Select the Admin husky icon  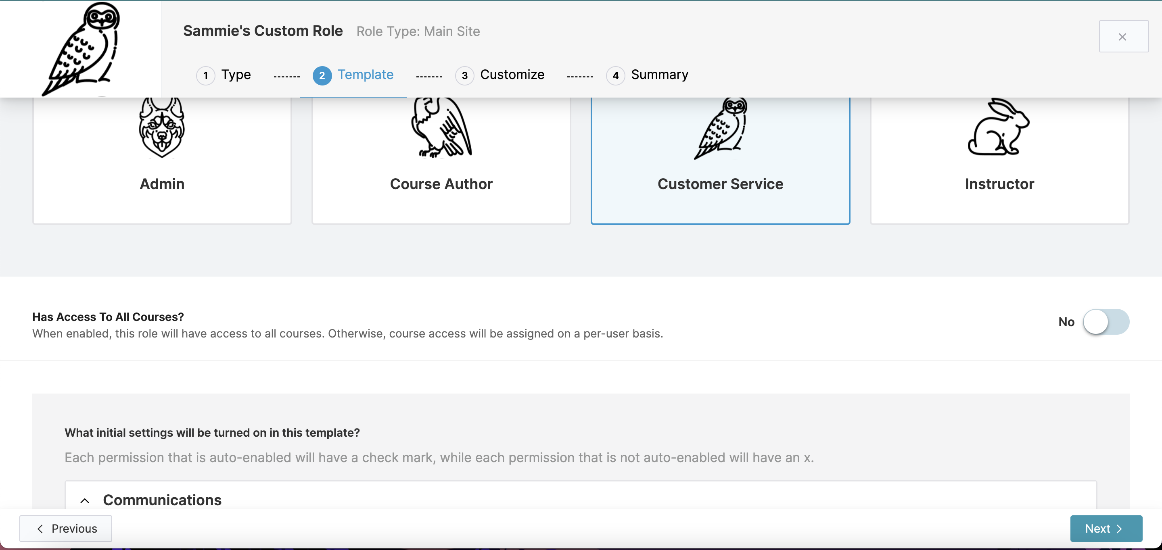coord(162,128)
